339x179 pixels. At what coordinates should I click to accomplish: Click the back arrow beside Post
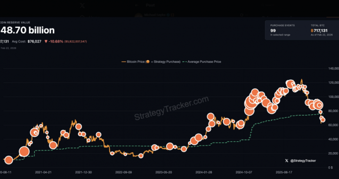click(x=136, y=5)
